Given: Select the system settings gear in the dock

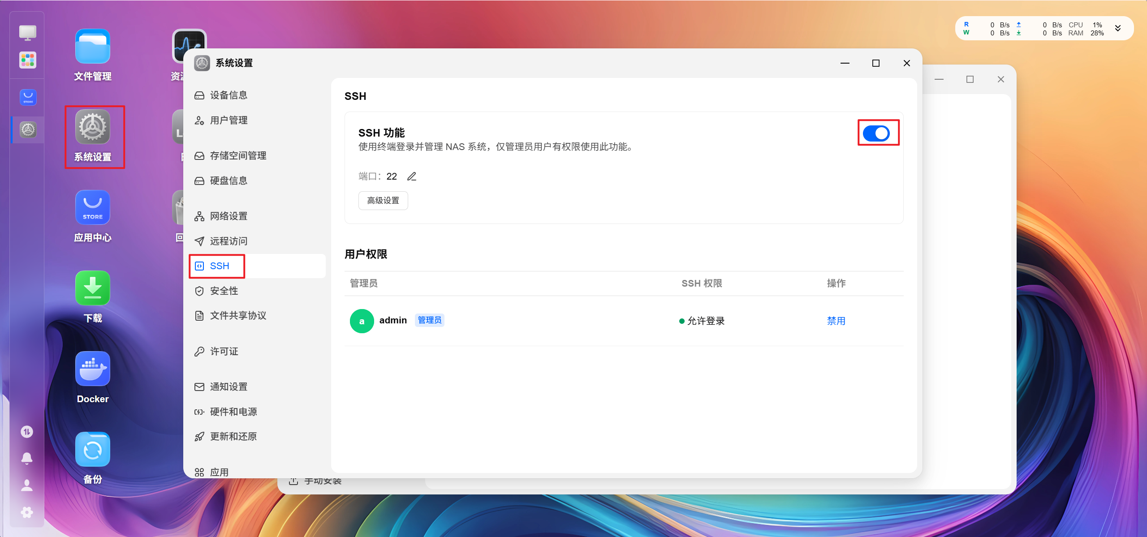Looking at the screenshot, I should tap(28, 130).
